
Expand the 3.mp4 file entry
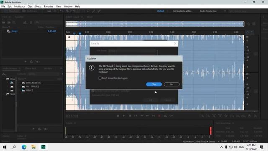3,31
